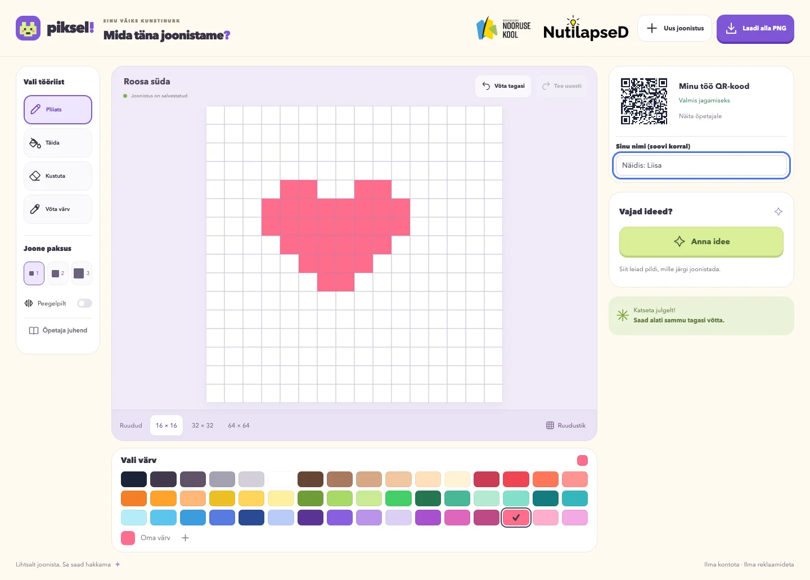
Task: Click sparkle icon after footer hint text
Action: (x=118, y=564)
